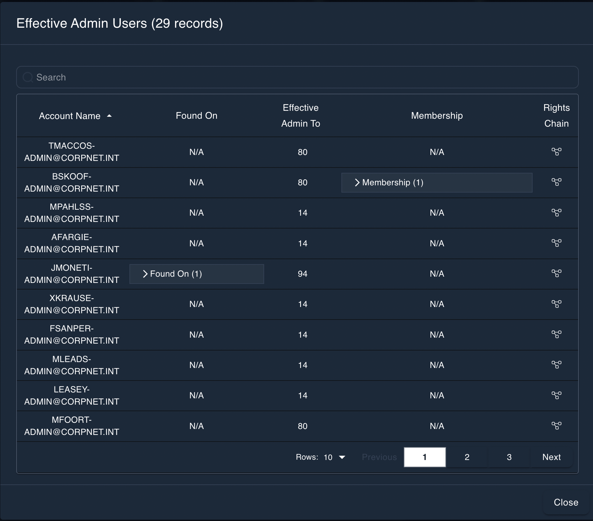Image resolution: width=593 pixels, height=521 pixels.
Task: Click Rights Chain icon on AFARGIE-ADMIN row
Action: coord(557,243)
